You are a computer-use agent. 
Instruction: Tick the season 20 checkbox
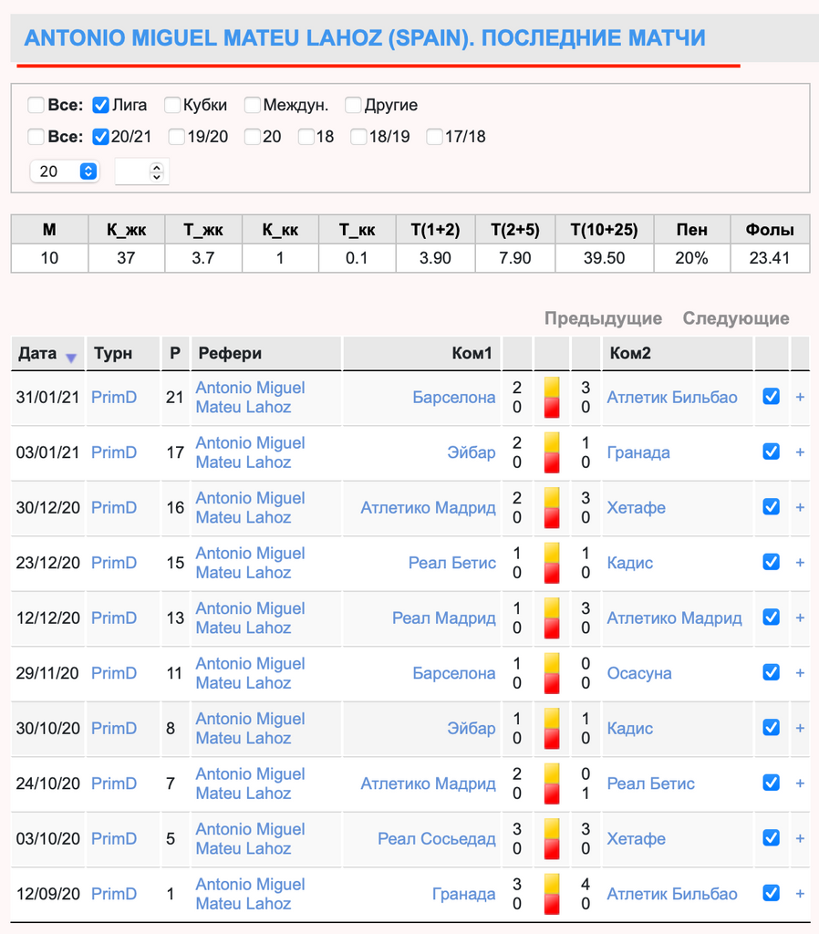[253, 137]
